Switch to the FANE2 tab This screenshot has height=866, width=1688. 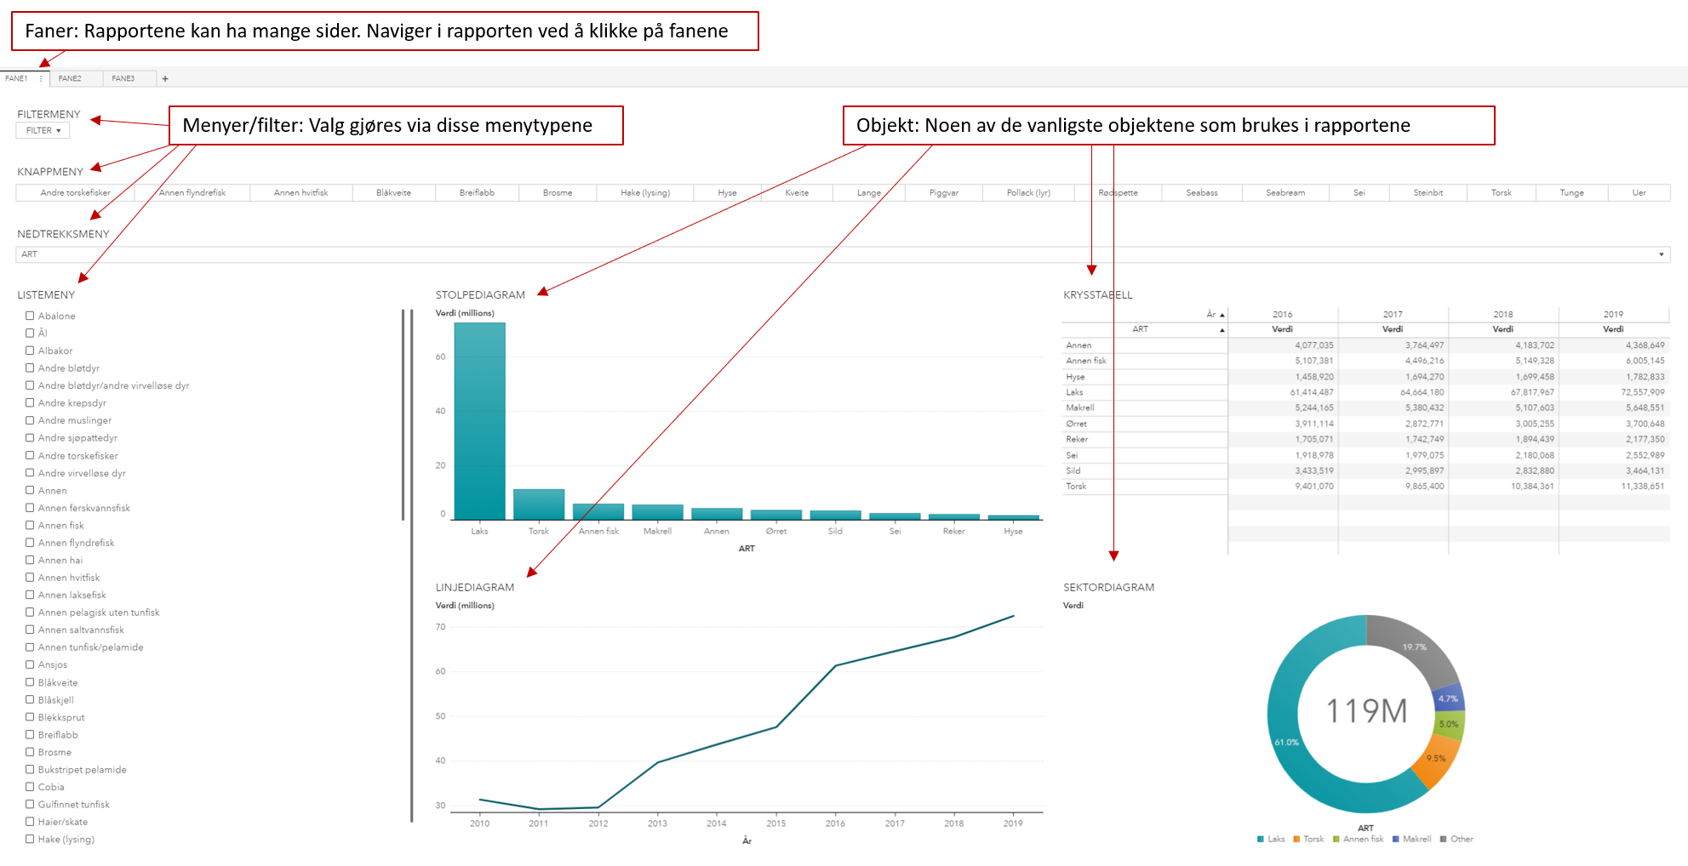point(70,79)
